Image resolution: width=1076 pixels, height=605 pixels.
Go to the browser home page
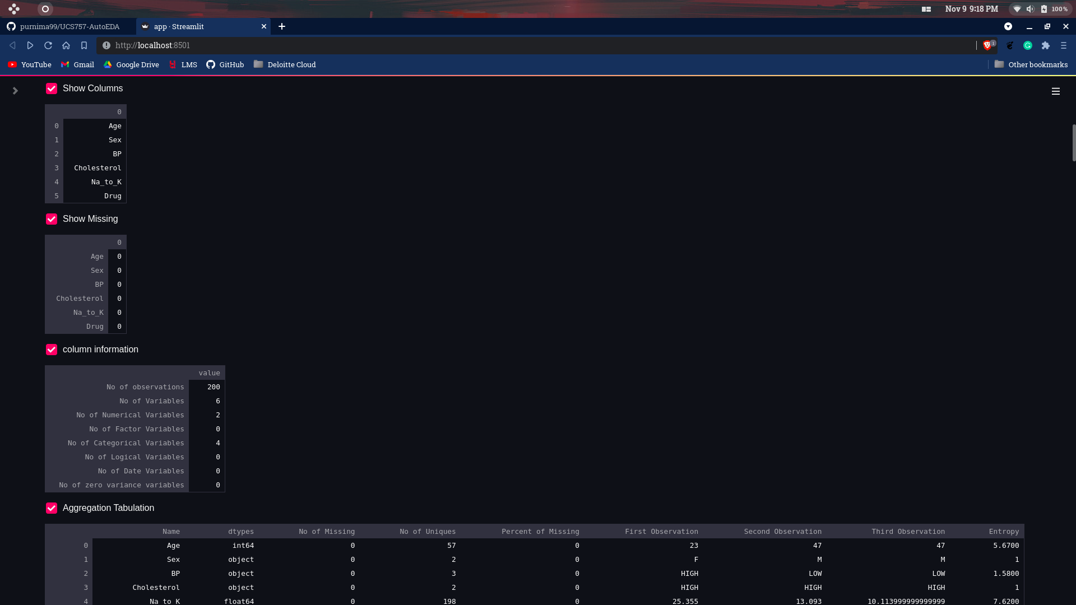[x=66, y=45]
